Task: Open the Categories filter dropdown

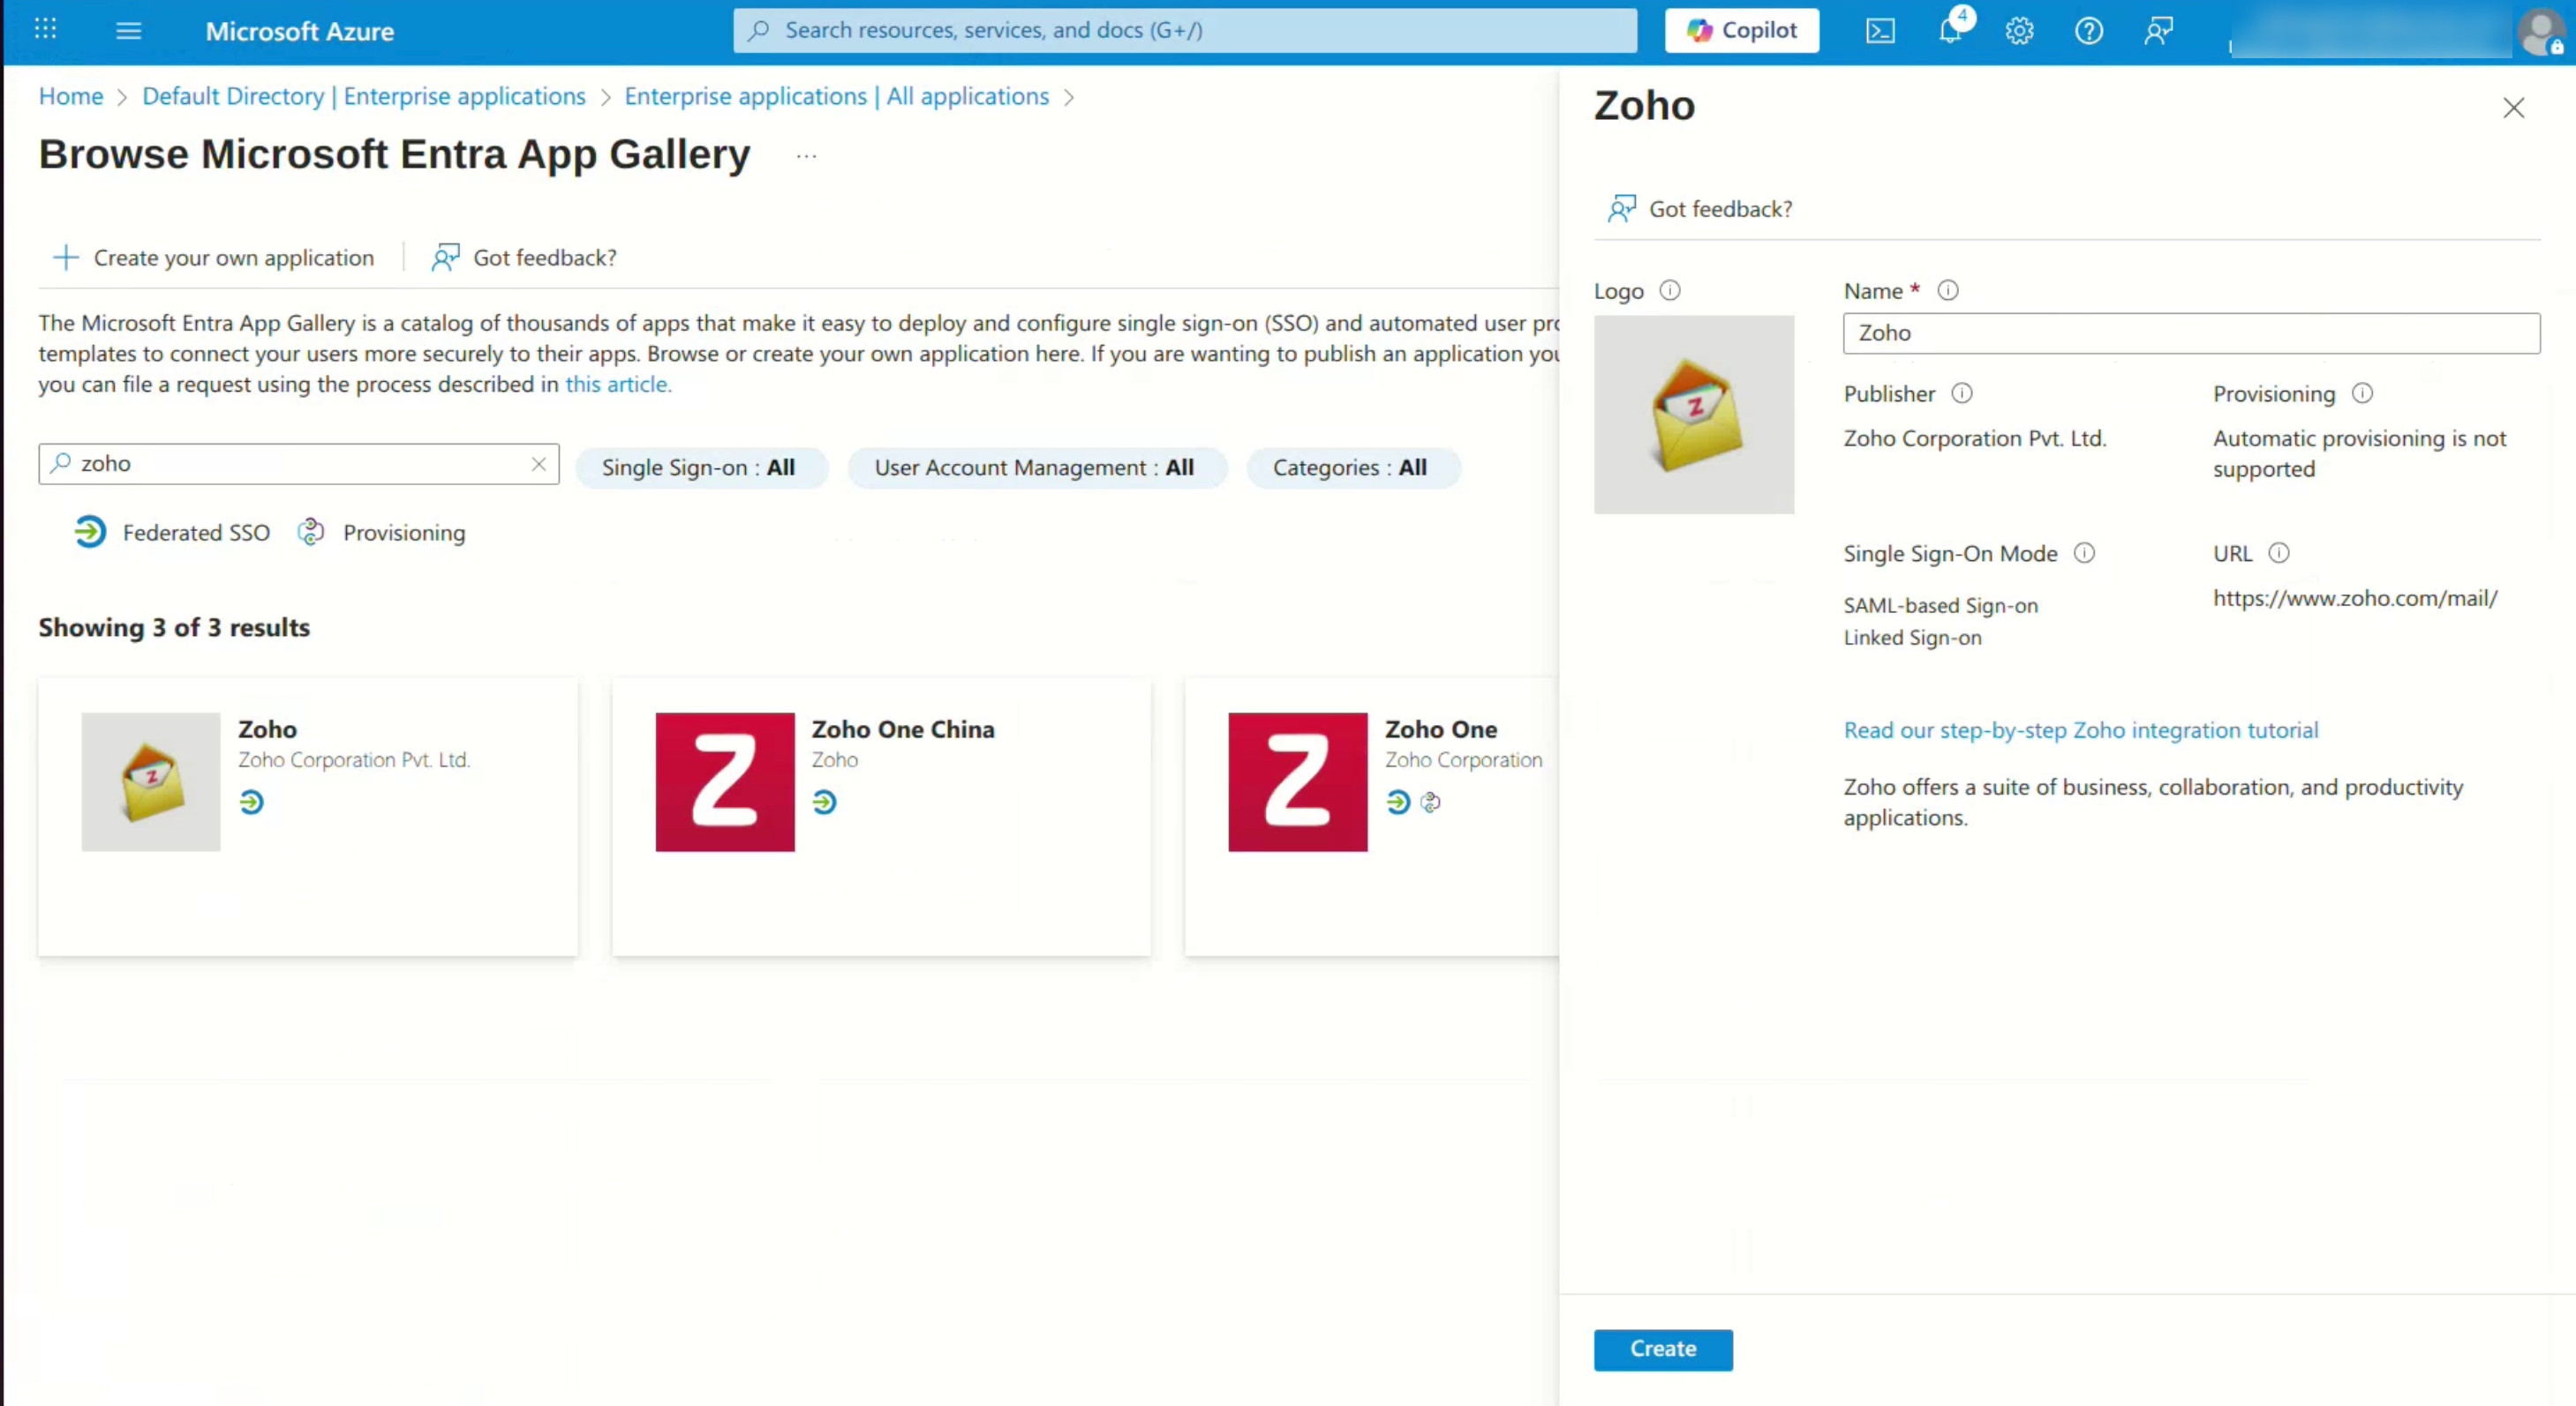Action: click(x=1350, y=467)
